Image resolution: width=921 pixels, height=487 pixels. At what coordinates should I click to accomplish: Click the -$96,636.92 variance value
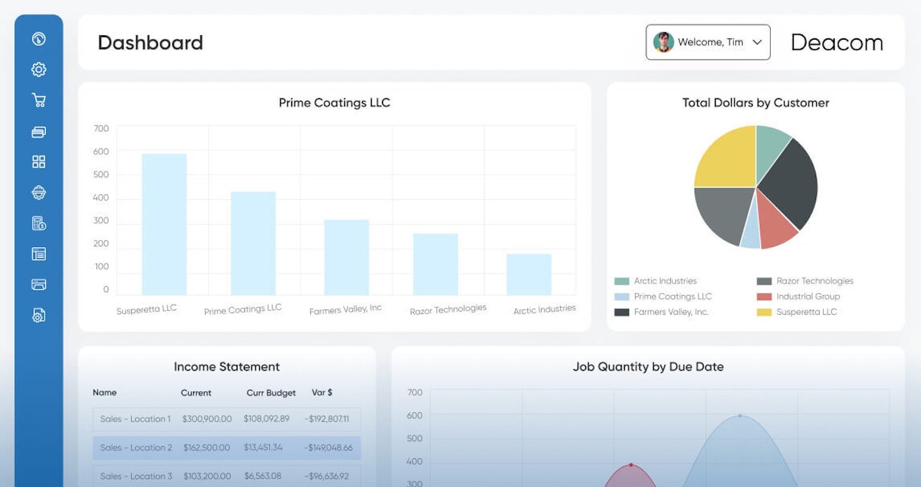pyautogui.click(x=326, y=476)
